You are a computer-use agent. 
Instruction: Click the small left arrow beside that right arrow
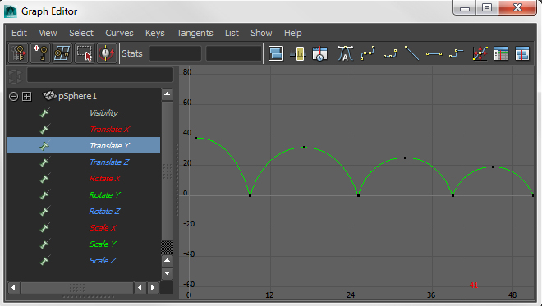(x=140, y=287)
